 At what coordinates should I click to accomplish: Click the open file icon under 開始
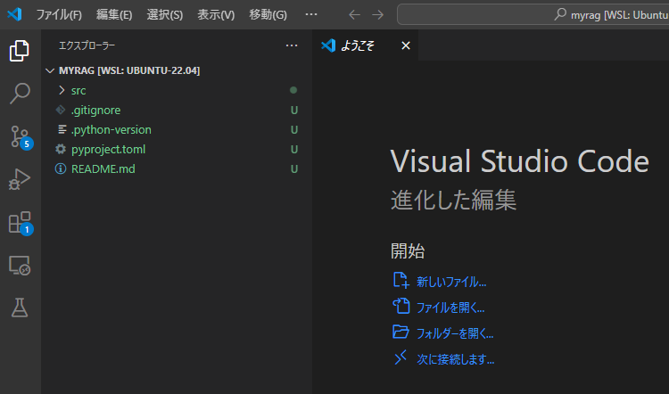point(401,306)
